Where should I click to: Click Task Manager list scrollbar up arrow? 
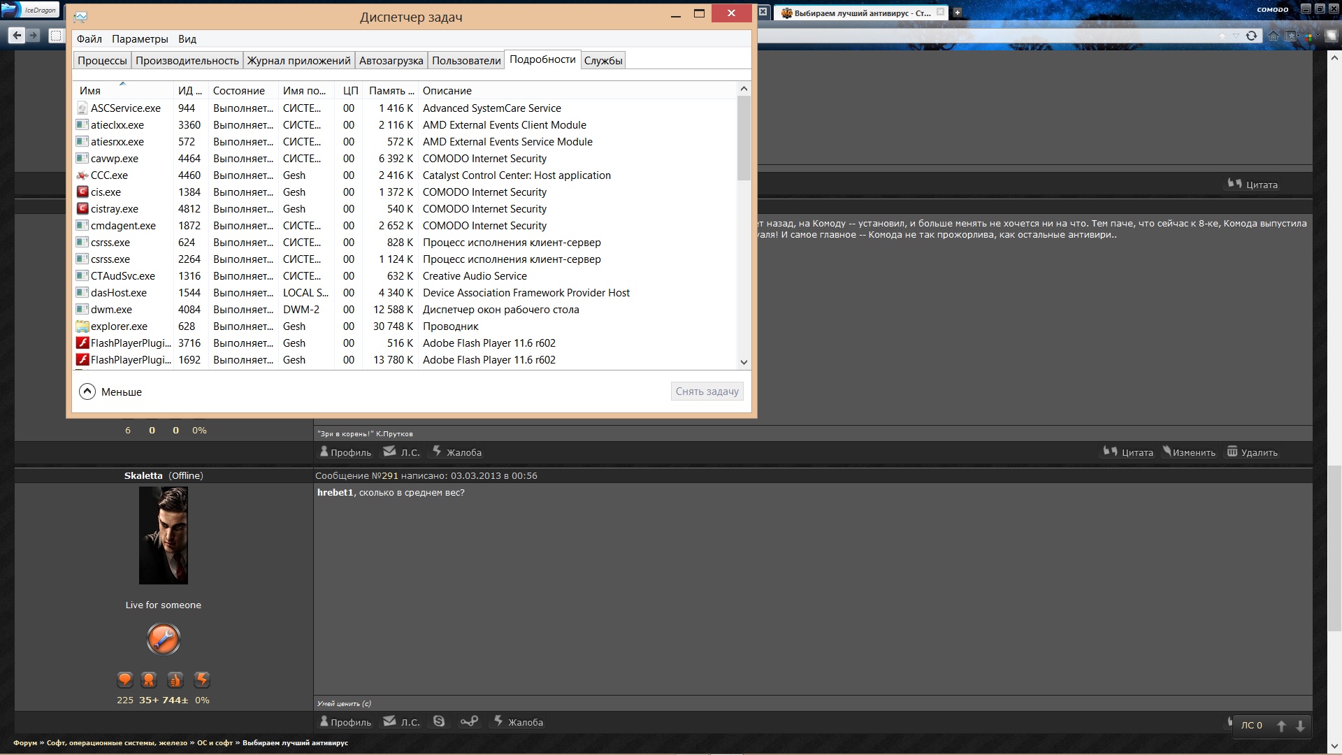pyautogui.click(x=744, y=89)
